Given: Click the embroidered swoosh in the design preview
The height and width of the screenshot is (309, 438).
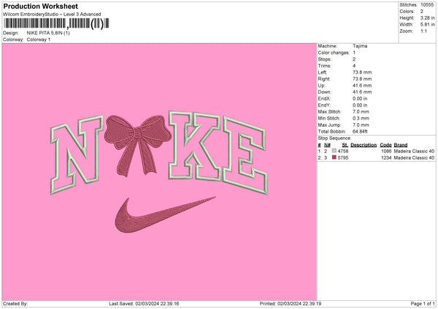Looking at the screenshot, I should (x=165, y=215).
